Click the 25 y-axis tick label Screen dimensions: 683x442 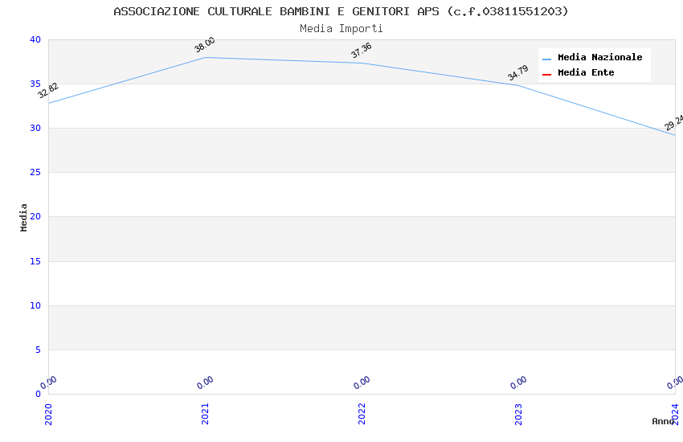pos(35,173)
